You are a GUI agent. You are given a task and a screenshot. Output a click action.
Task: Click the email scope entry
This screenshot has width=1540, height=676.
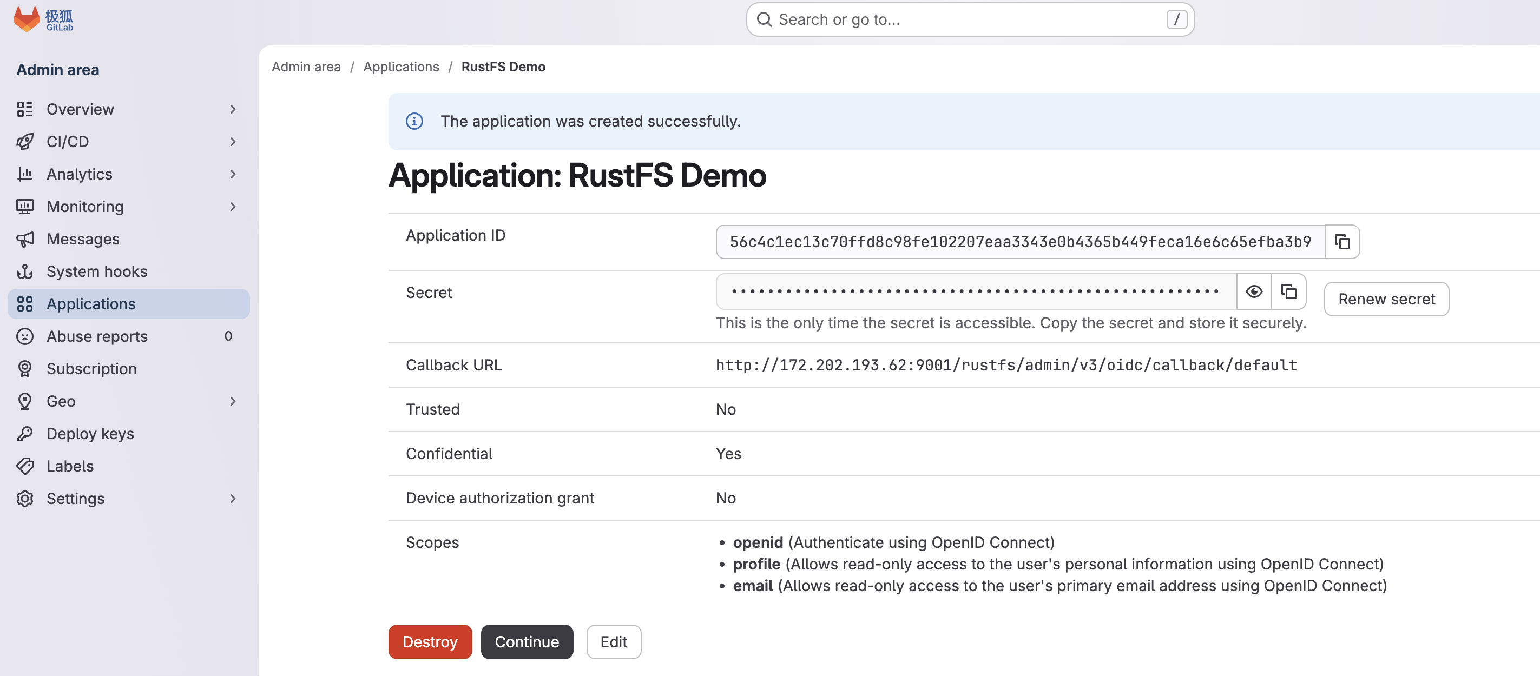click(x=1059, y=585)
